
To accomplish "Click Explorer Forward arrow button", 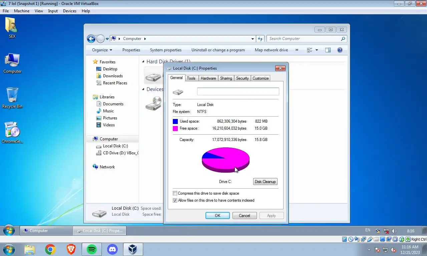I will (x=100, y=39).
